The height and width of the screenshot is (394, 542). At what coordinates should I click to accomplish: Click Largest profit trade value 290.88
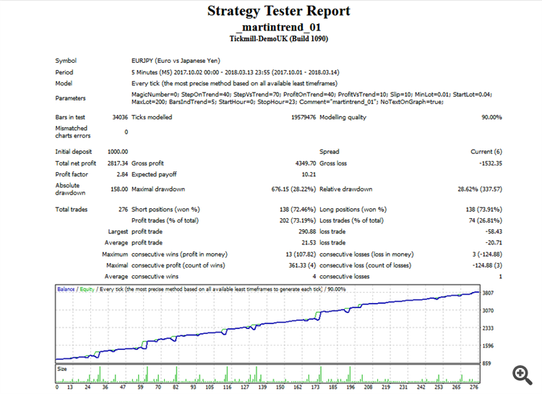point(307,231)
